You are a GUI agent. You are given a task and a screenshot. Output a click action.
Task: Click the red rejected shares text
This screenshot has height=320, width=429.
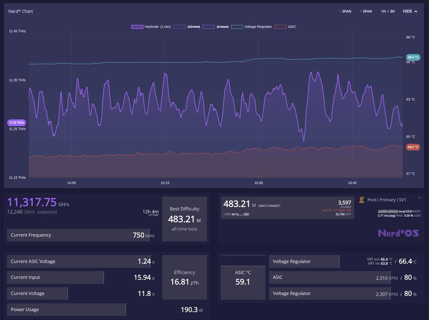[x=336, y=210]
